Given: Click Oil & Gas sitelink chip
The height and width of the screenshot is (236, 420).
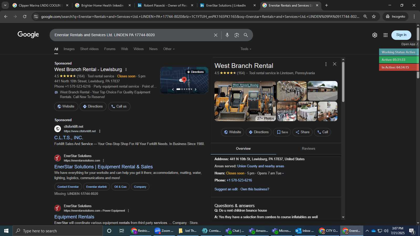Looking at the screenshot, I should [120, 187].
